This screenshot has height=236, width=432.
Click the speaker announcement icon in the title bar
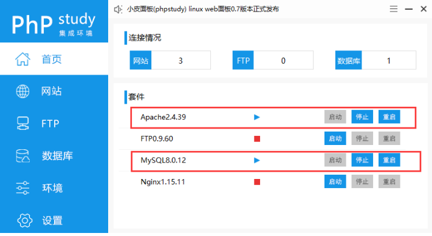coord(118,9)
